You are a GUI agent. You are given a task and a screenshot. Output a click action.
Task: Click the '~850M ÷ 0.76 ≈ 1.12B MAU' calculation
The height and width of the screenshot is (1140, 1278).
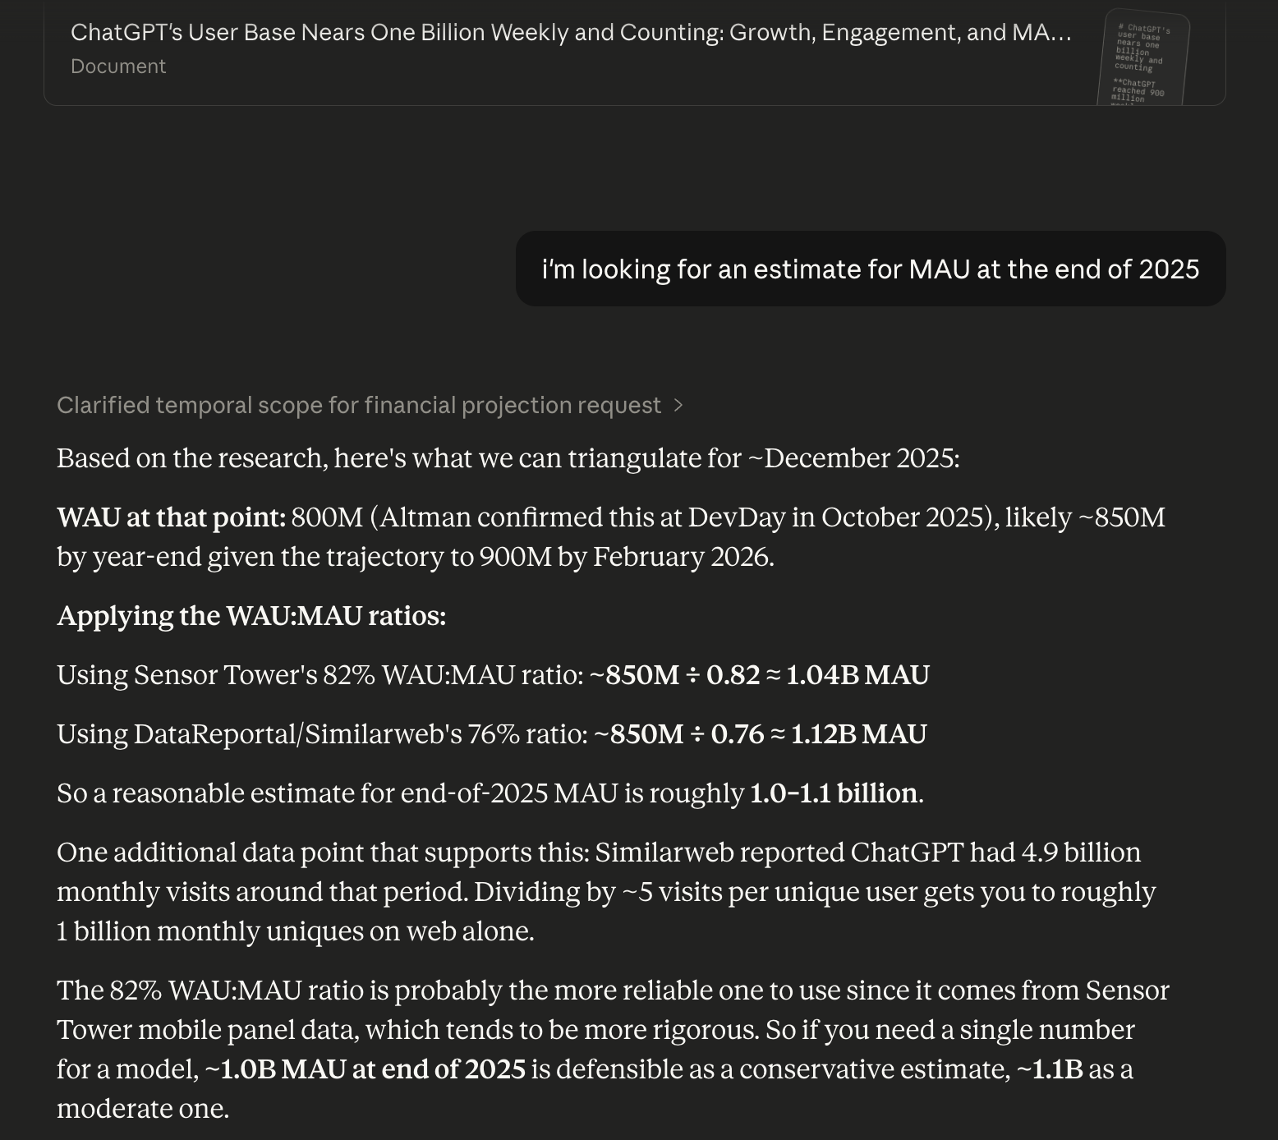coord(760,734)
